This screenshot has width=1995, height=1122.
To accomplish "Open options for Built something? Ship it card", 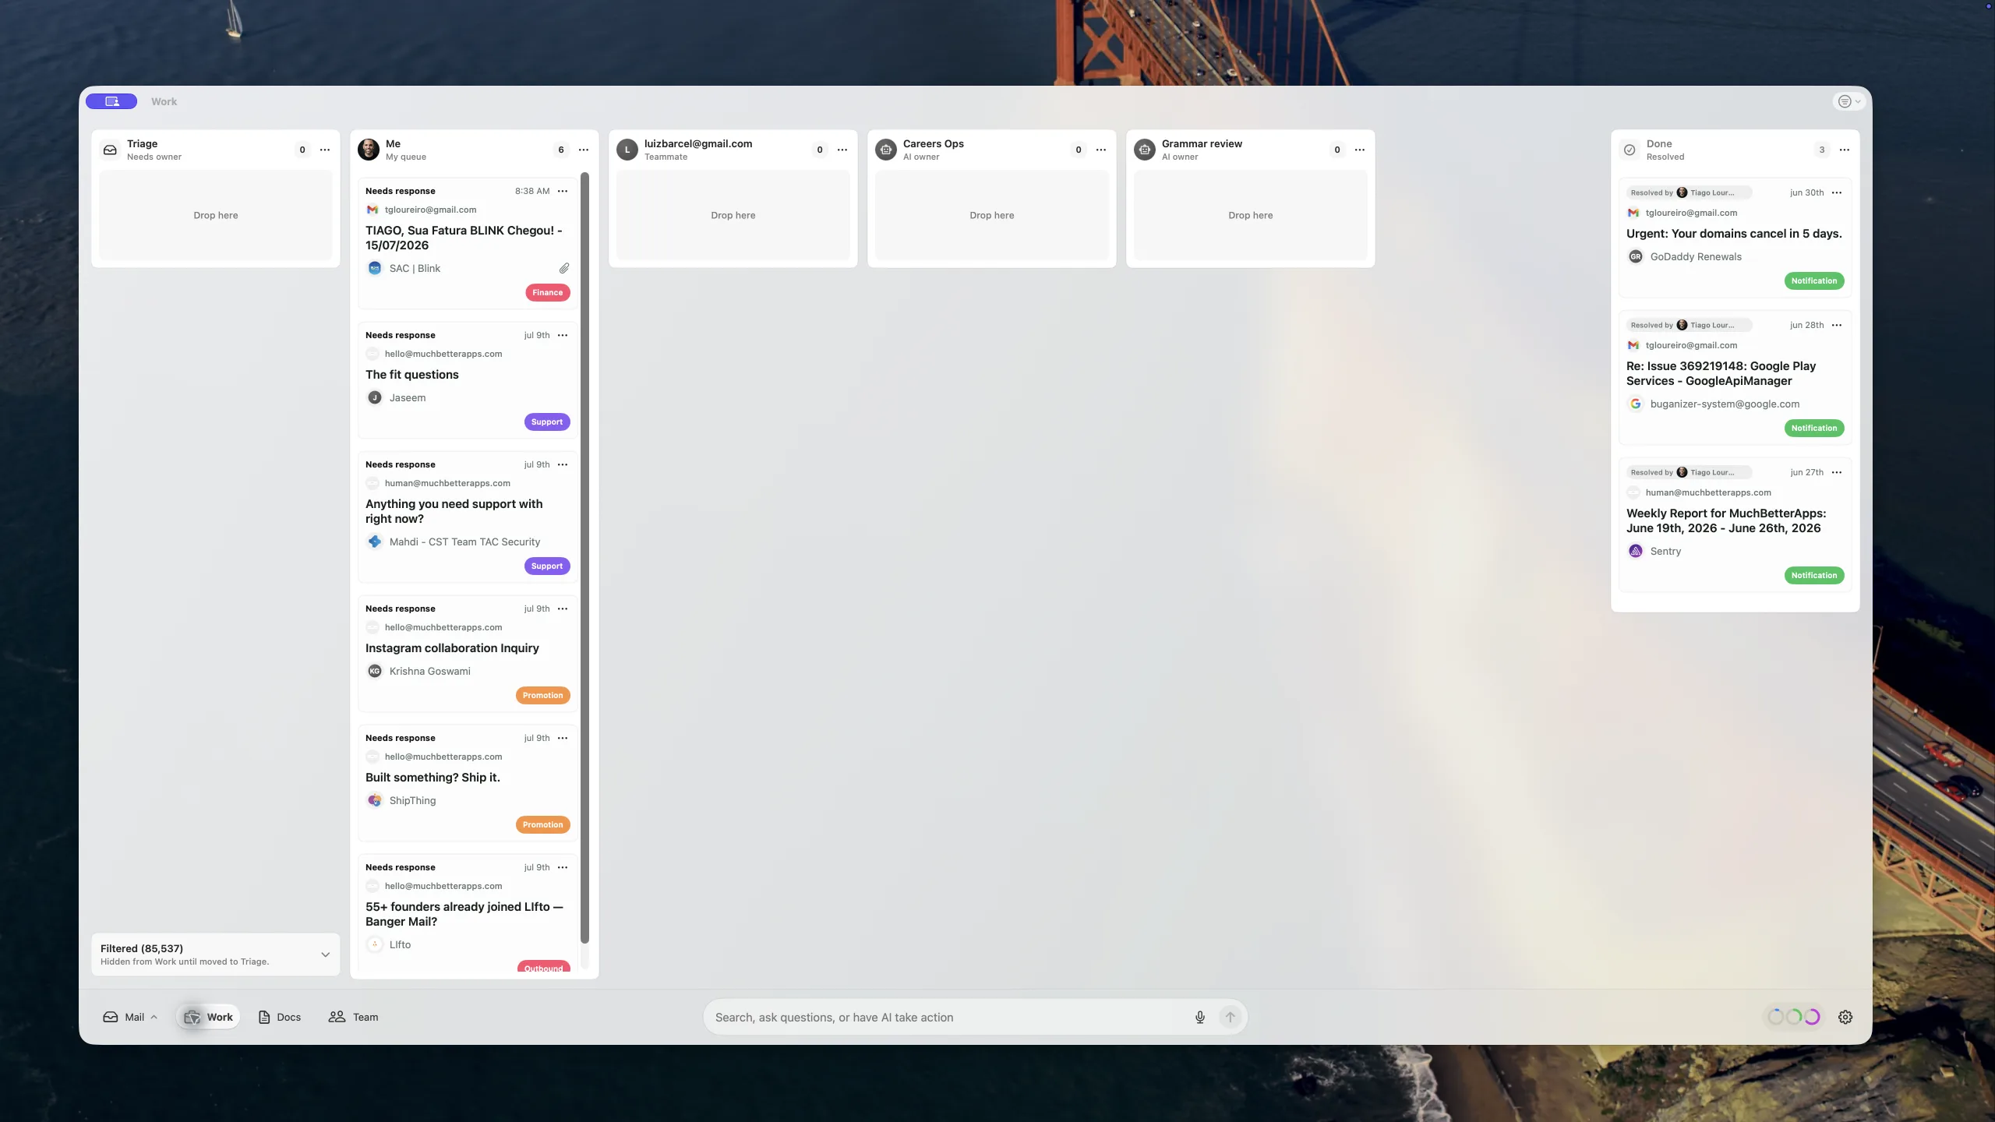I will coord(563,738).
